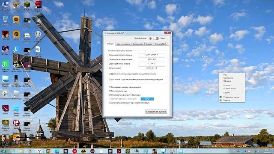This screenshot has height=154, width=274.
Task: Select Гаджеты in the context menu
Action: click(232, 100)
